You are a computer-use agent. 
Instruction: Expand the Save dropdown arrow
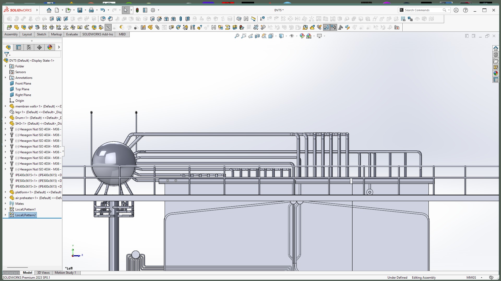click(x=85, y=10)
